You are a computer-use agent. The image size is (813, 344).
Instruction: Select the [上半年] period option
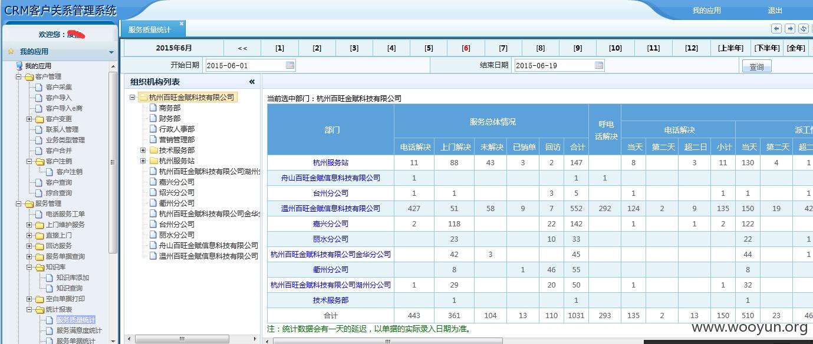[730, 48]
